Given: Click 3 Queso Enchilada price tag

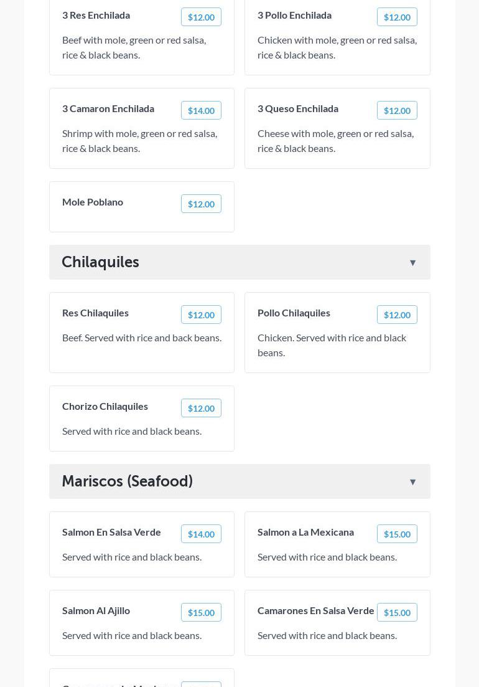Looking at the screenshot, I should [397, 111].
